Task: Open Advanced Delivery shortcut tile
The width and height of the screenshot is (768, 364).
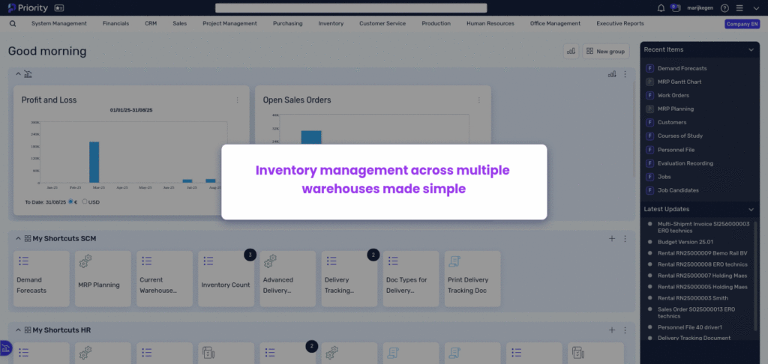Action: click(x=288, y=279)
